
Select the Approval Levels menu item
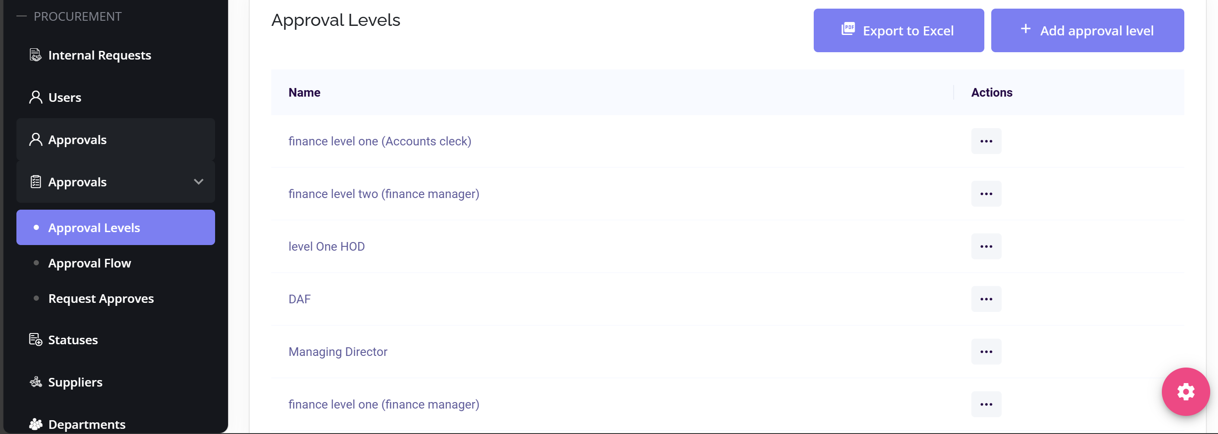click(x=94, y=228)
